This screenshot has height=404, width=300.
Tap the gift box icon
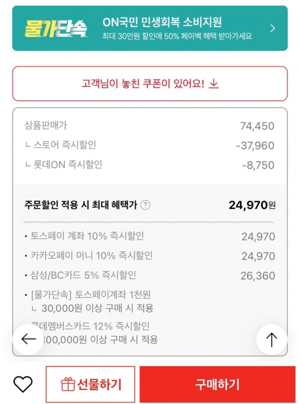(68, 385)
